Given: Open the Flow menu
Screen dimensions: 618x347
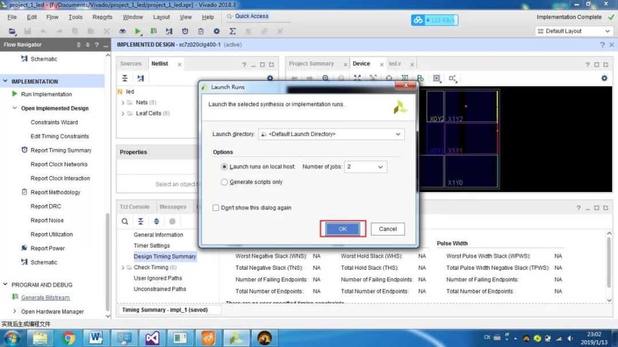Looking at the screenshot, I should coord(52,17).
